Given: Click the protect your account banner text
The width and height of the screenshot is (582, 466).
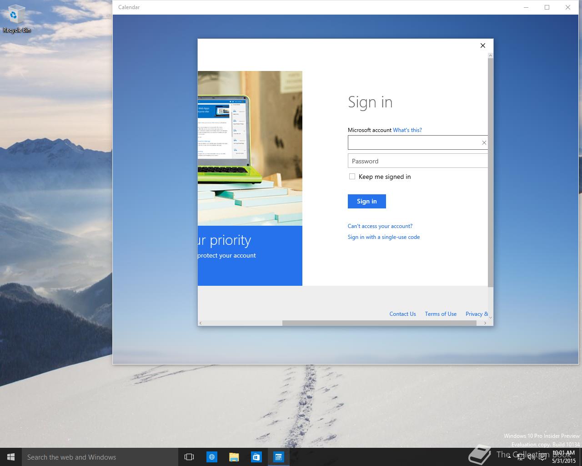Looking at the screenshot, I should [227, 256].
